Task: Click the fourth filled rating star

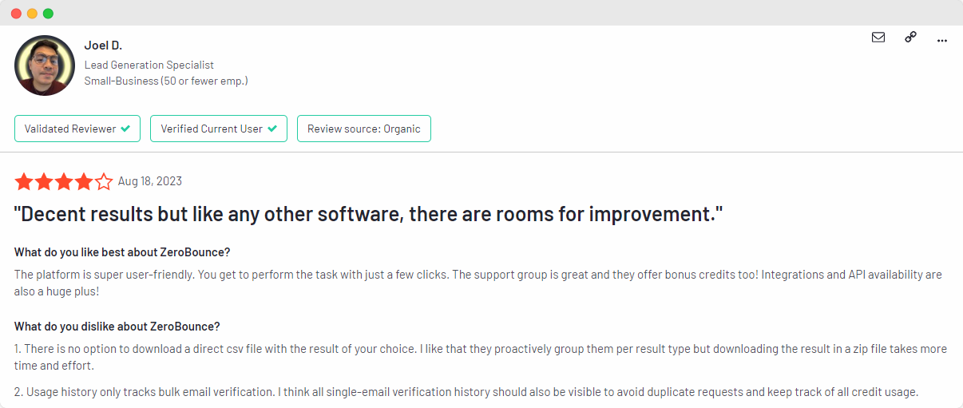Action: point(84,181)
